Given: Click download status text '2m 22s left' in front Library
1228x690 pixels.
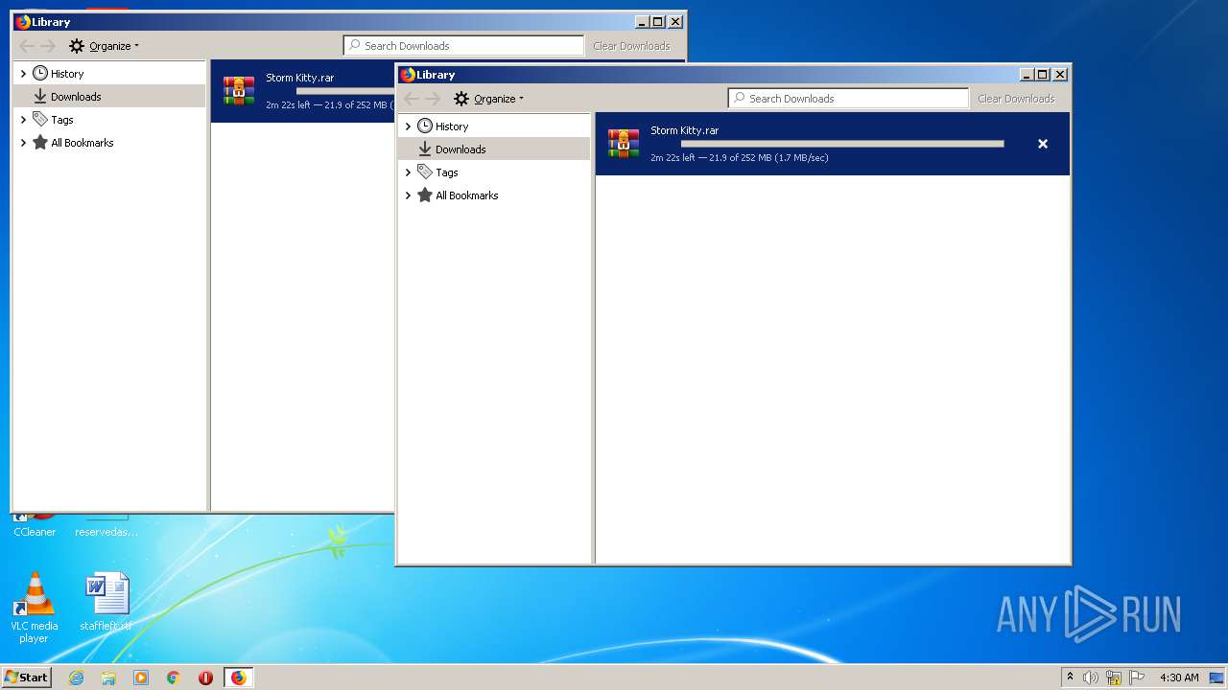Looking at the screenshot, I should 673,157.
